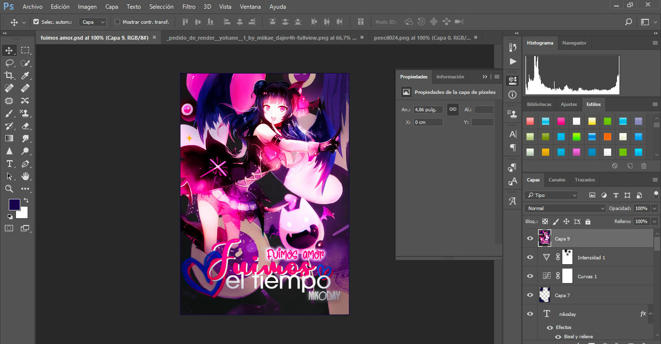
Task: Select the Dodge tool
Action: 25,151
